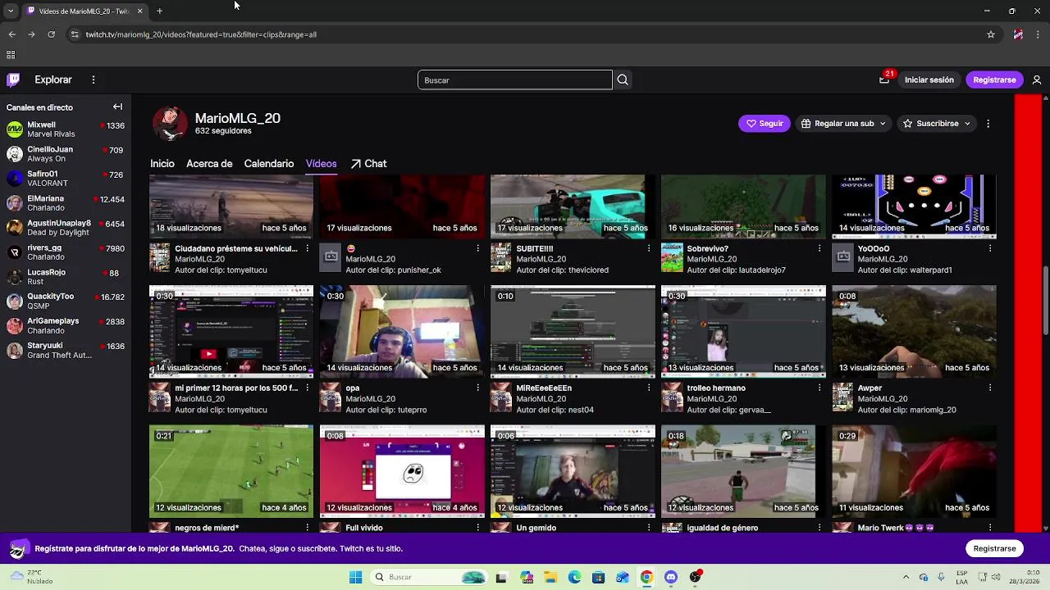
Task: Play the opa clip thumbnail
Action: 402,331
